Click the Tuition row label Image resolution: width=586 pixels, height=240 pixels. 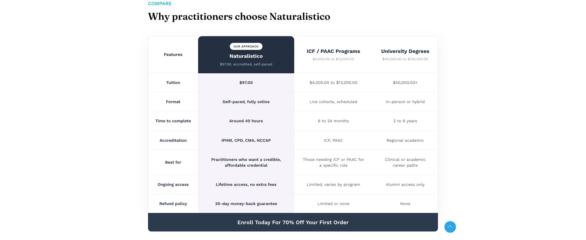[173, 83]
